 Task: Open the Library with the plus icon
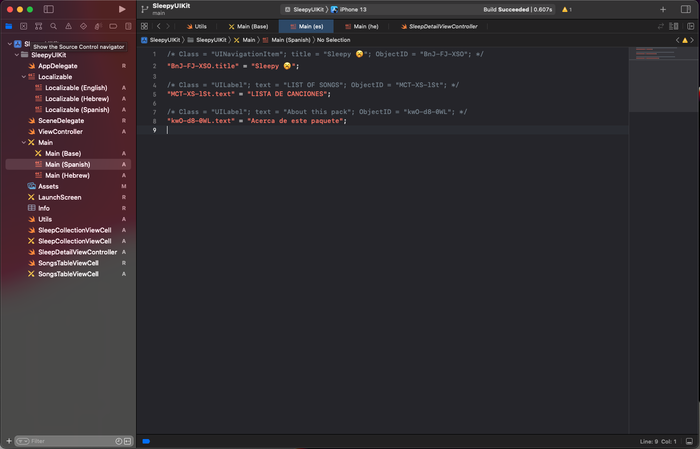(x=663, y=9)
